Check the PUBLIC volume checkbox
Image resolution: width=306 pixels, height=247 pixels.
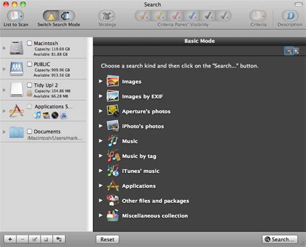coord(30,64)
